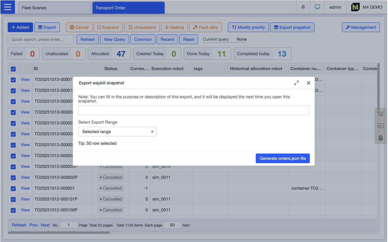Viewport: 388px width, 242px height.
Task: Switch to the Transport Order tab
Action: [128, 7]
